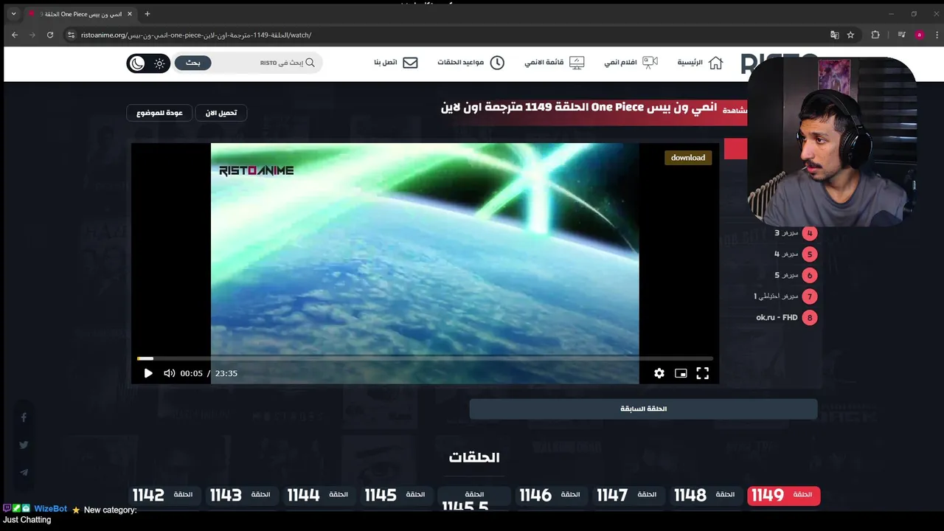Open episode 1146 tile
Viewport: 944px width, 531px height.
(x=551, y=496)
